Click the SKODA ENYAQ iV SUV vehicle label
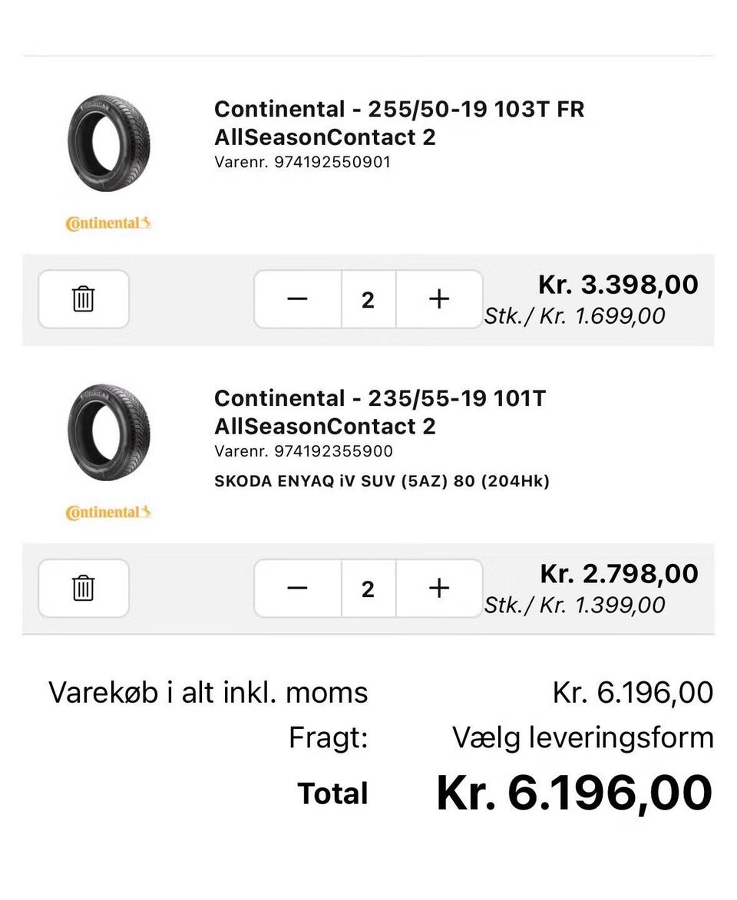Screen dimensions: 737x900 pos(382,482)
